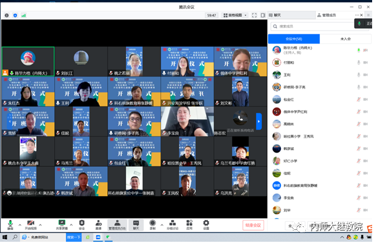Viewport: 374px width, 243px height.
Task: Click the red 结束会议 button
Action: coord(253,225)
